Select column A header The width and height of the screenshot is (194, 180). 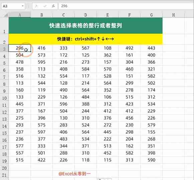(x=20, y=15)
